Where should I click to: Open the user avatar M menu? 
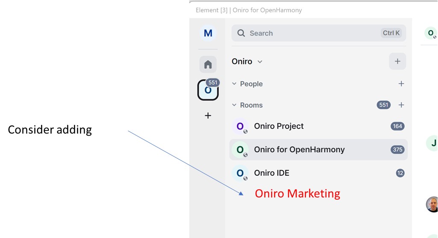208,33
